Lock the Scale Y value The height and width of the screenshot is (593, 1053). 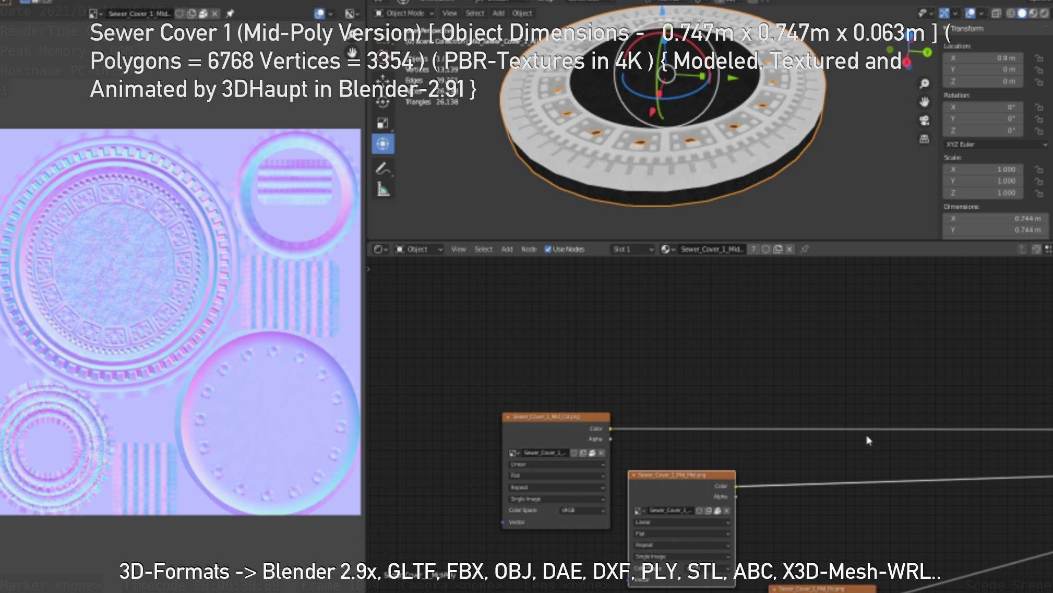point(1039,181)
